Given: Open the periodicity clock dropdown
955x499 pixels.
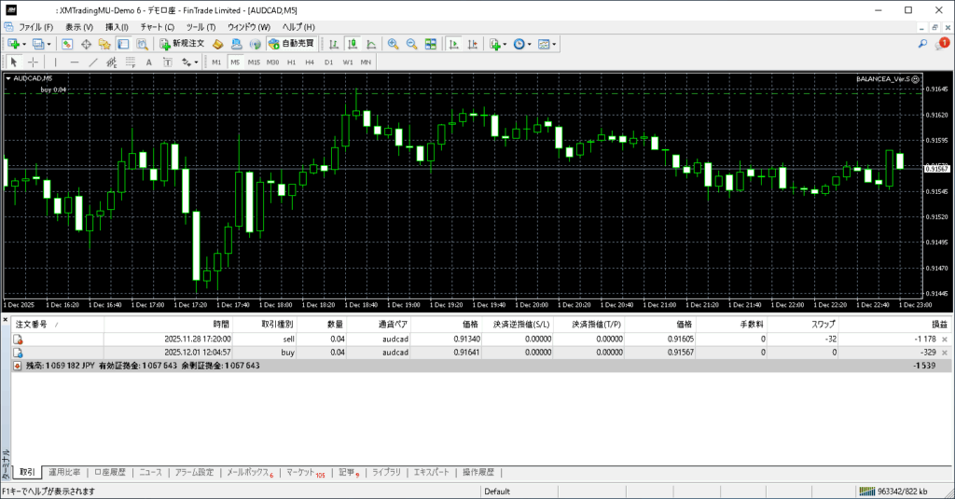Looking at the screenshot, I should coord(531,44).
